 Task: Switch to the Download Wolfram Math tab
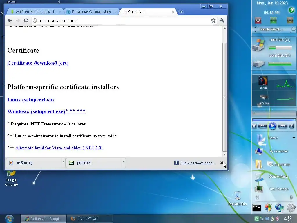(x=92, y=12)
